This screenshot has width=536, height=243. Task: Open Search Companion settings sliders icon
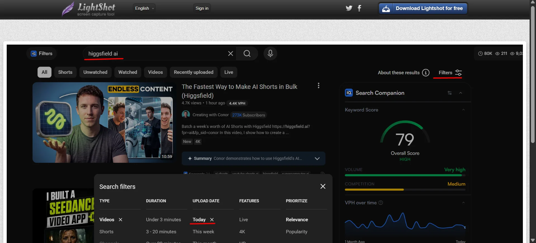449,93
